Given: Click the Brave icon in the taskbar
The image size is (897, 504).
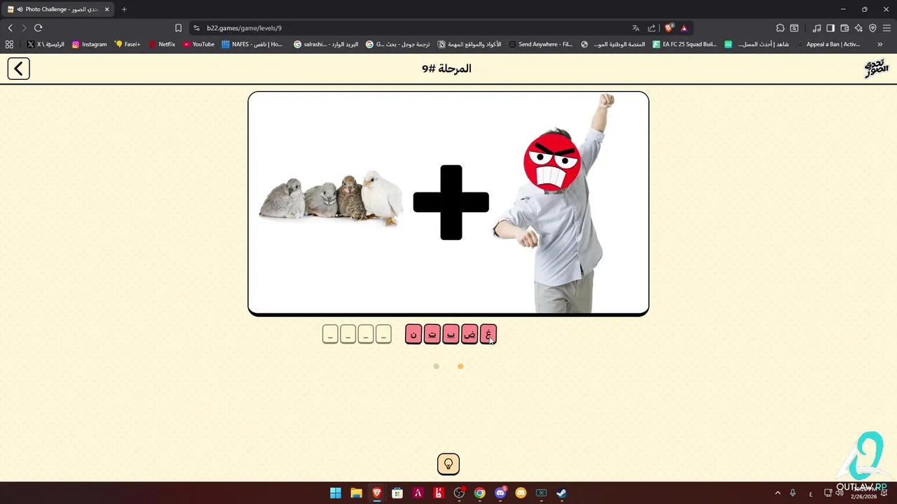Looking at the screenshot, I should pos(377,493).
